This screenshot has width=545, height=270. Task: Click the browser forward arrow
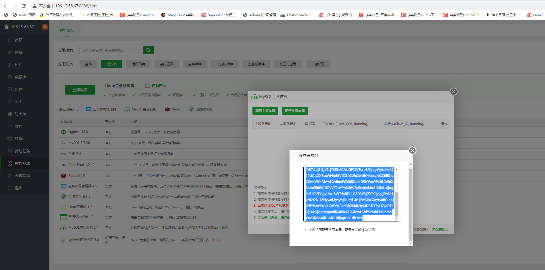pyautogui.click(x=15, y=6)
